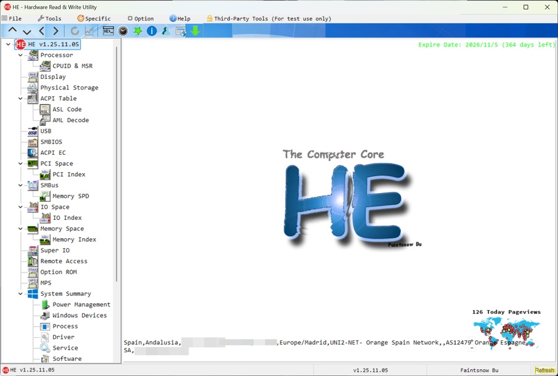The image size is (558, 376).
Task: Click the green star toolbar icon
Action: coord(137,31)
